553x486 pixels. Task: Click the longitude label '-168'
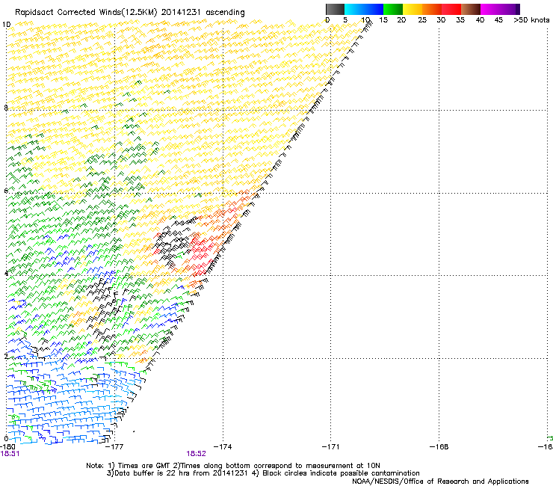pos(439,447)
